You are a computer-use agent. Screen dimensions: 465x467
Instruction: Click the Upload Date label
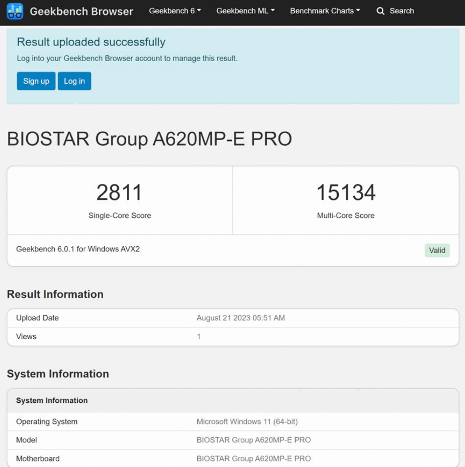point(37,318)
